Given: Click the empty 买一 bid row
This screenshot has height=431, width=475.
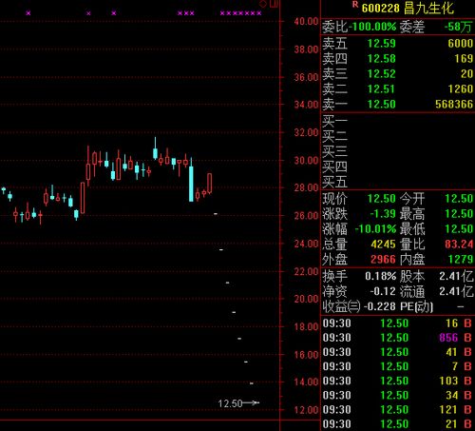Looking at the screenshot, I should [398, 121].
